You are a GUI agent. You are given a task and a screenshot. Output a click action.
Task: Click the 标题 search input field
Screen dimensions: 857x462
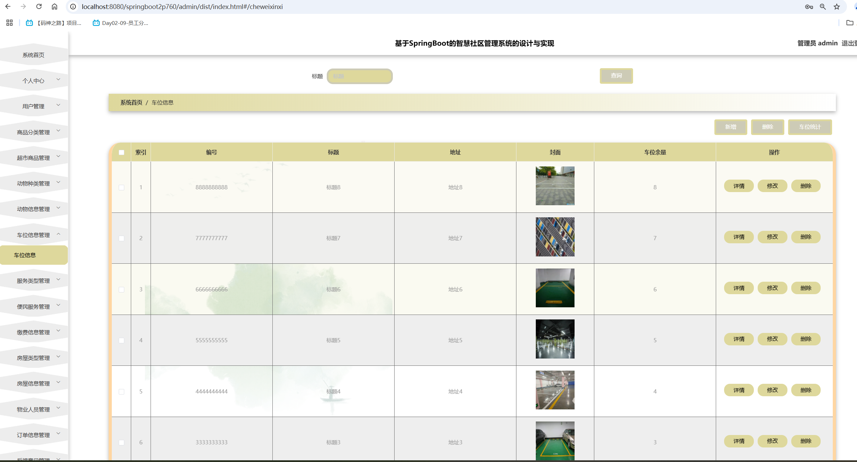click(360, 76)
